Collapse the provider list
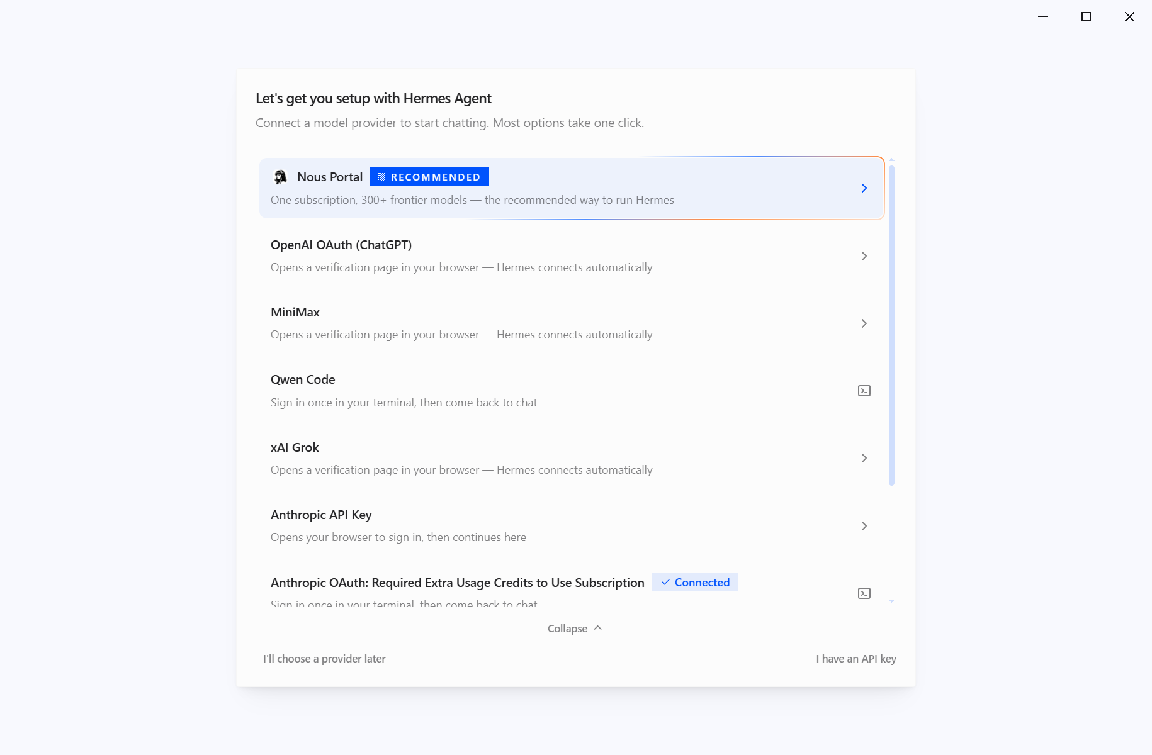1152x755 pixels. (x=575, y=629)
